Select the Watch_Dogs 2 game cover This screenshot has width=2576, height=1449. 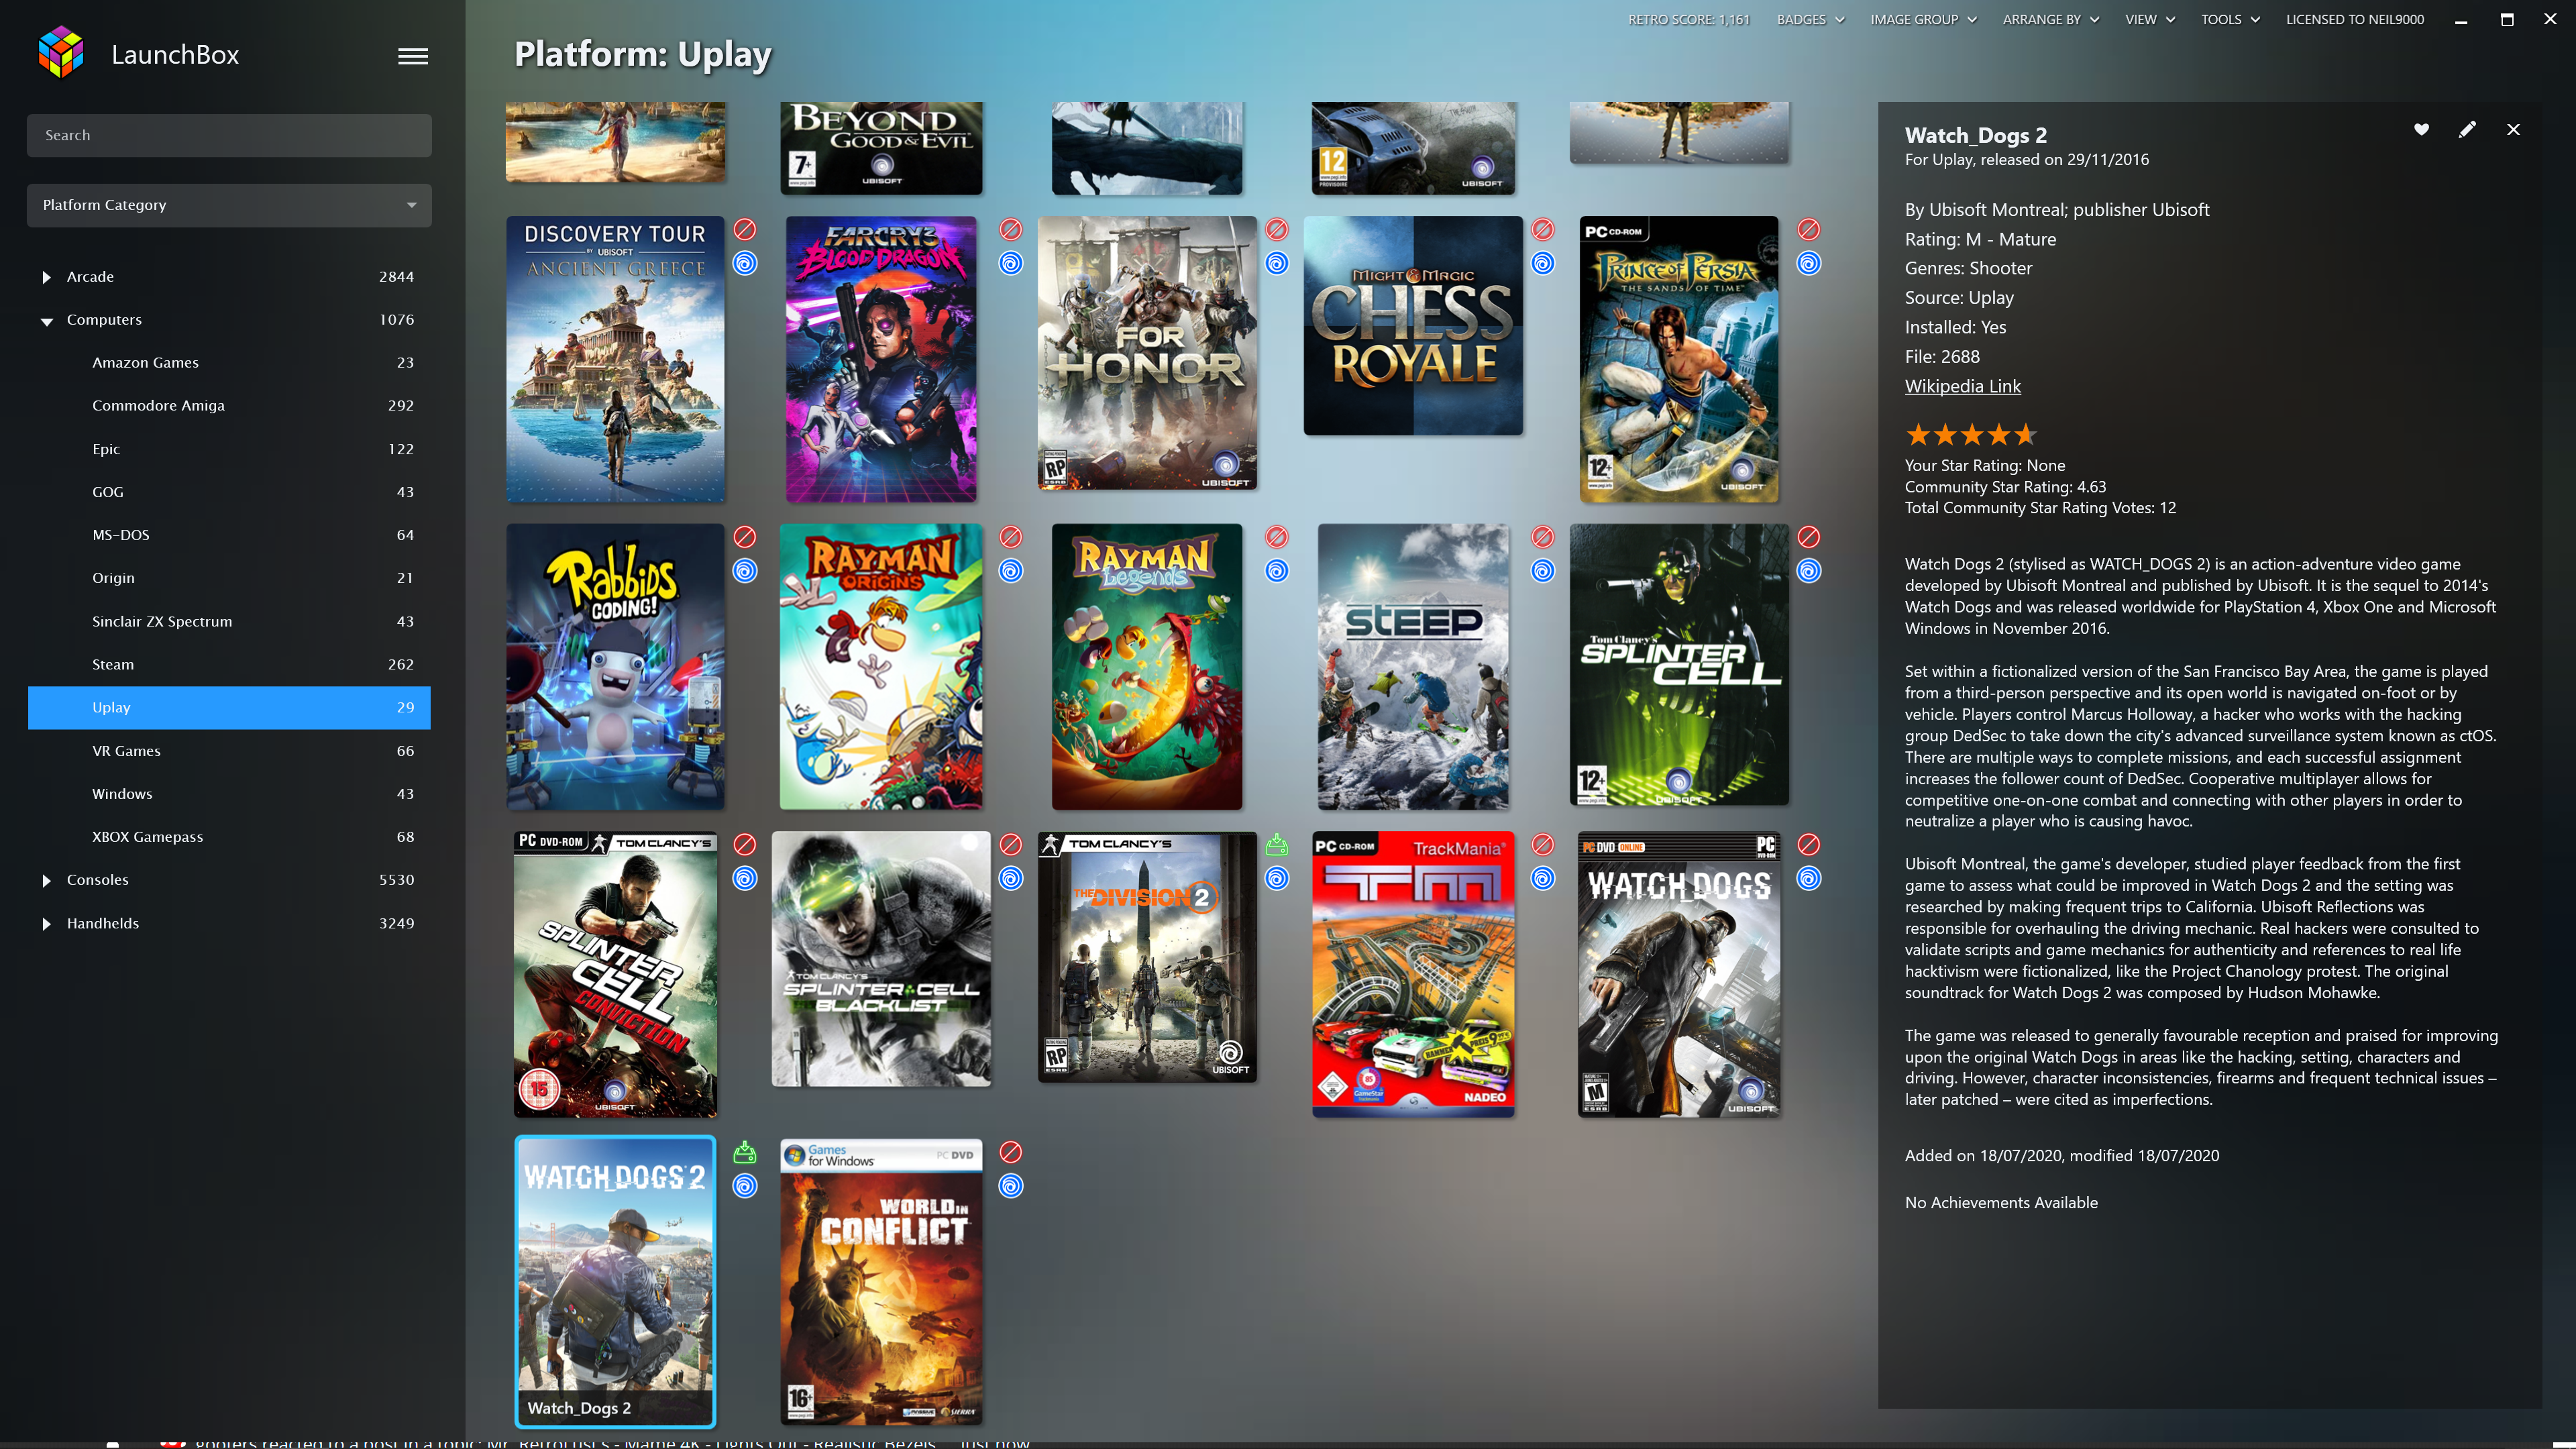point(615,1281)
